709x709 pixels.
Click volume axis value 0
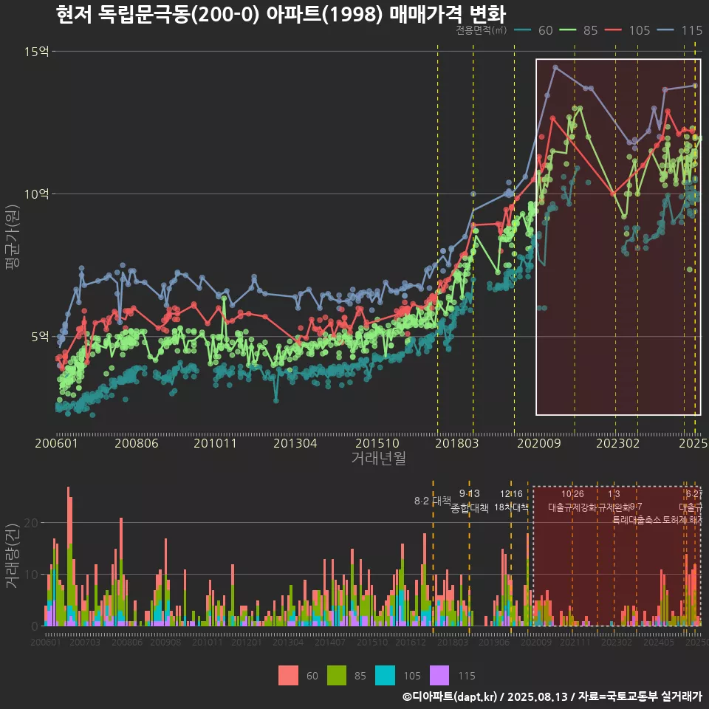(35, 627)
